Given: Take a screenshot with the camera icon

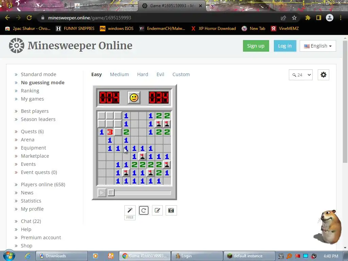Looking at the screenshot, I should point(171,210).
